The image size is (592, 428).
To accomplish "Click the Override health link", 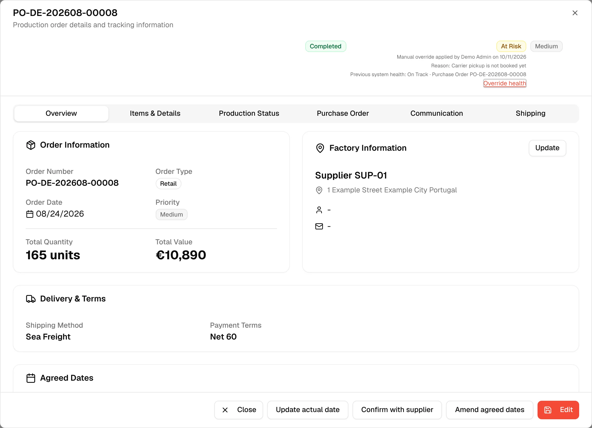I will click(x=505, y=83).
